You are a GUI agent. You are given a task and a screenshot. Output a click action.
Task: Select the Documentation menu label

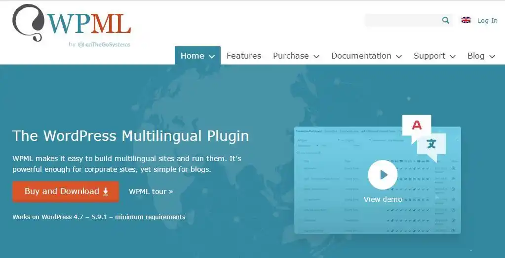[x=361, y=56]
